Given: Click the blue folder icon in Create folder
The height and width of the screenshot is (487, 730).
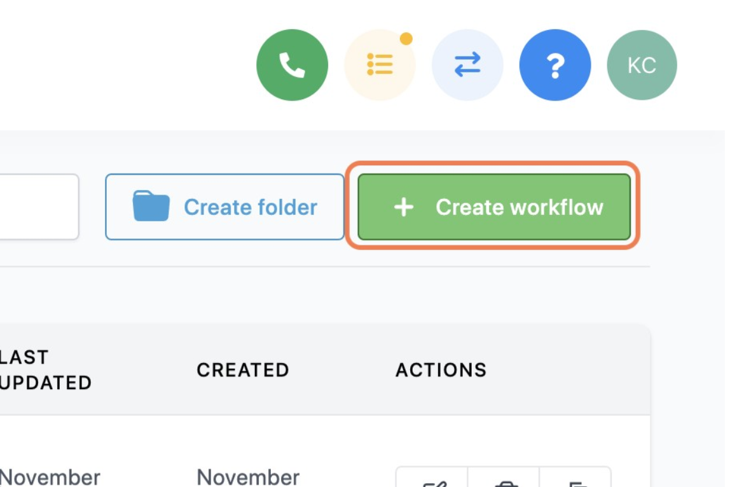Looking at the screenshot, I should coord(151,206).
